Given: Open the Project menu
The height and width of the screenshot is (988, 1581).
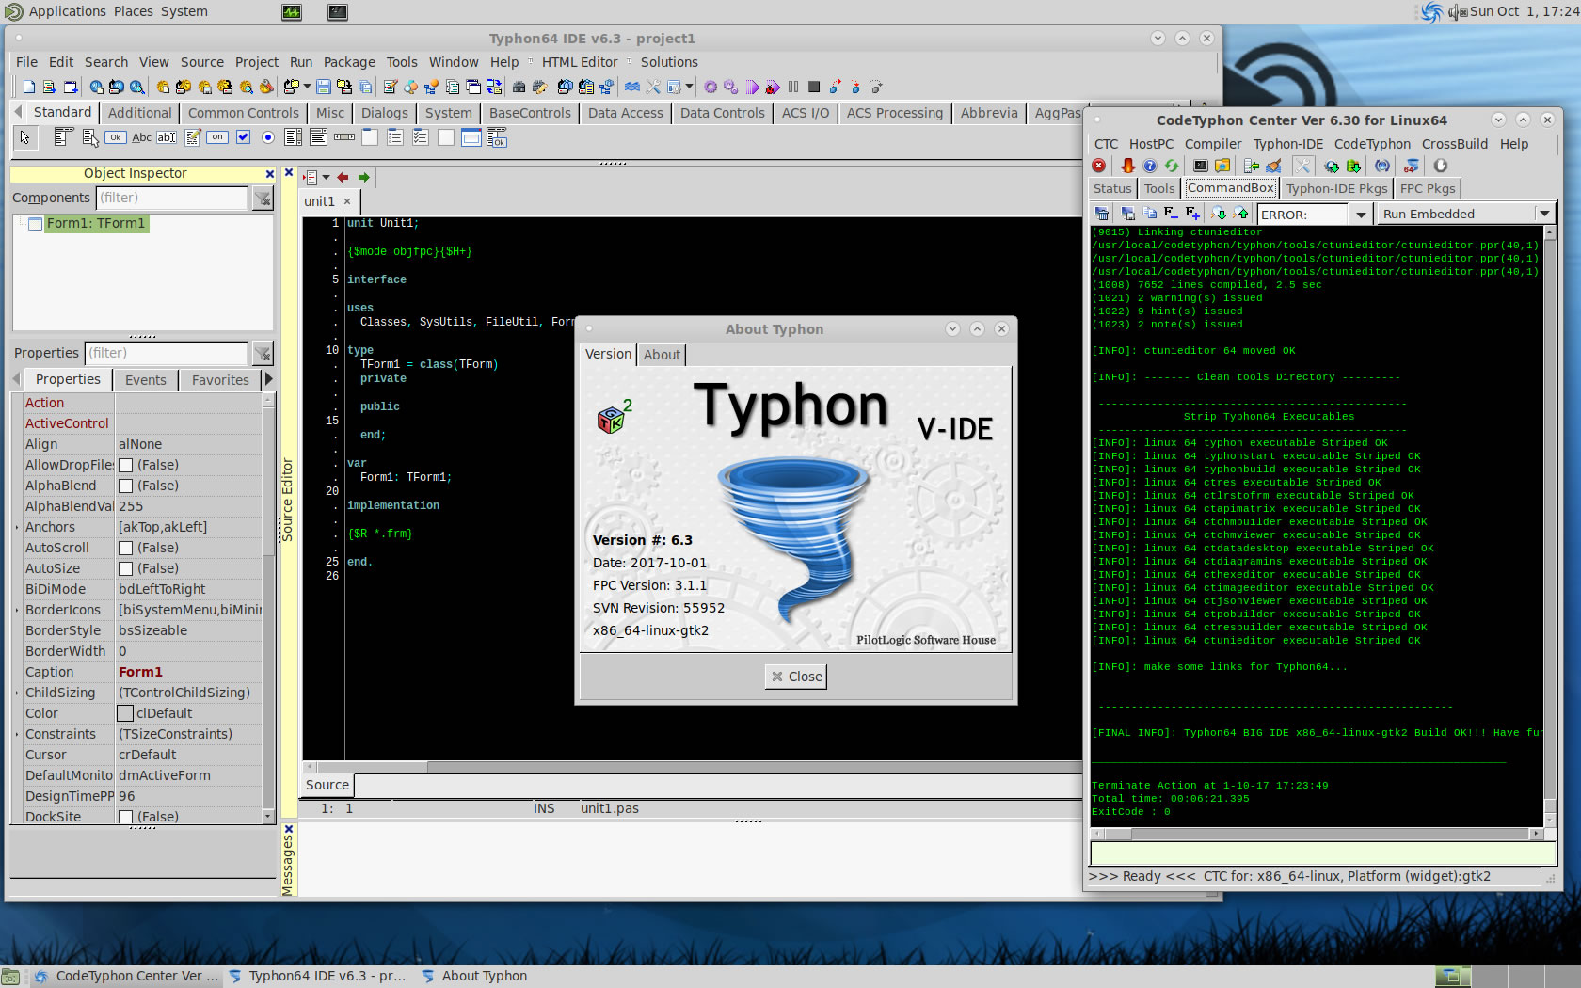Looking at the screenshot, I should 257,62.
